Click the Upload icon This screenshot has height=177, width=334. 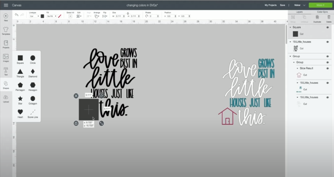(x=6, y=99)
